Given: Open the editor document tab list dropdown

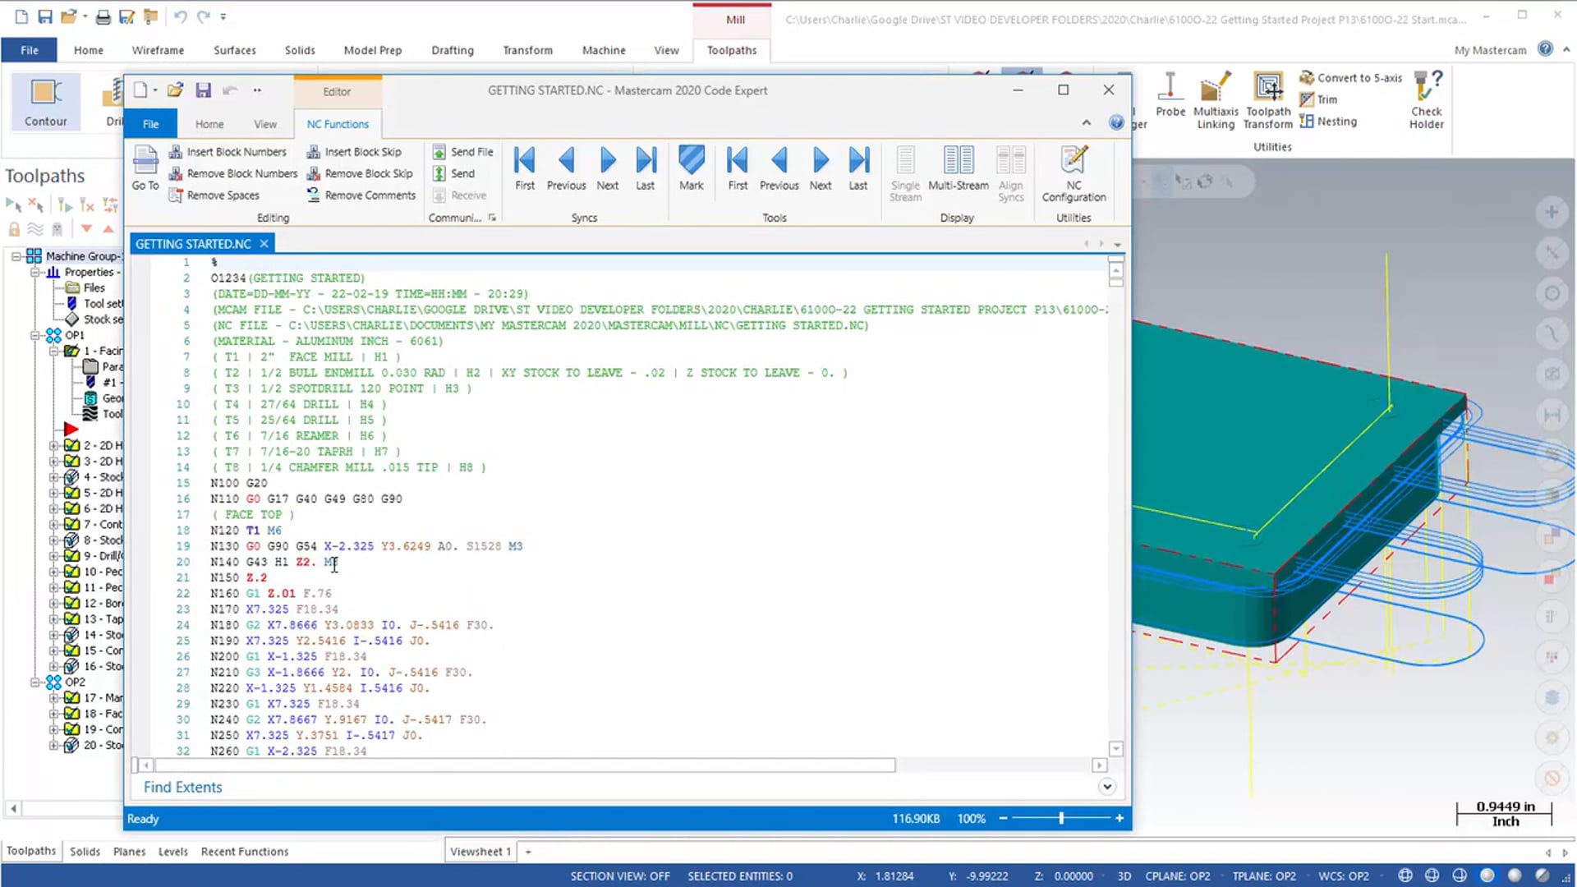Looking at the screenshot, I should [1118, 244].
